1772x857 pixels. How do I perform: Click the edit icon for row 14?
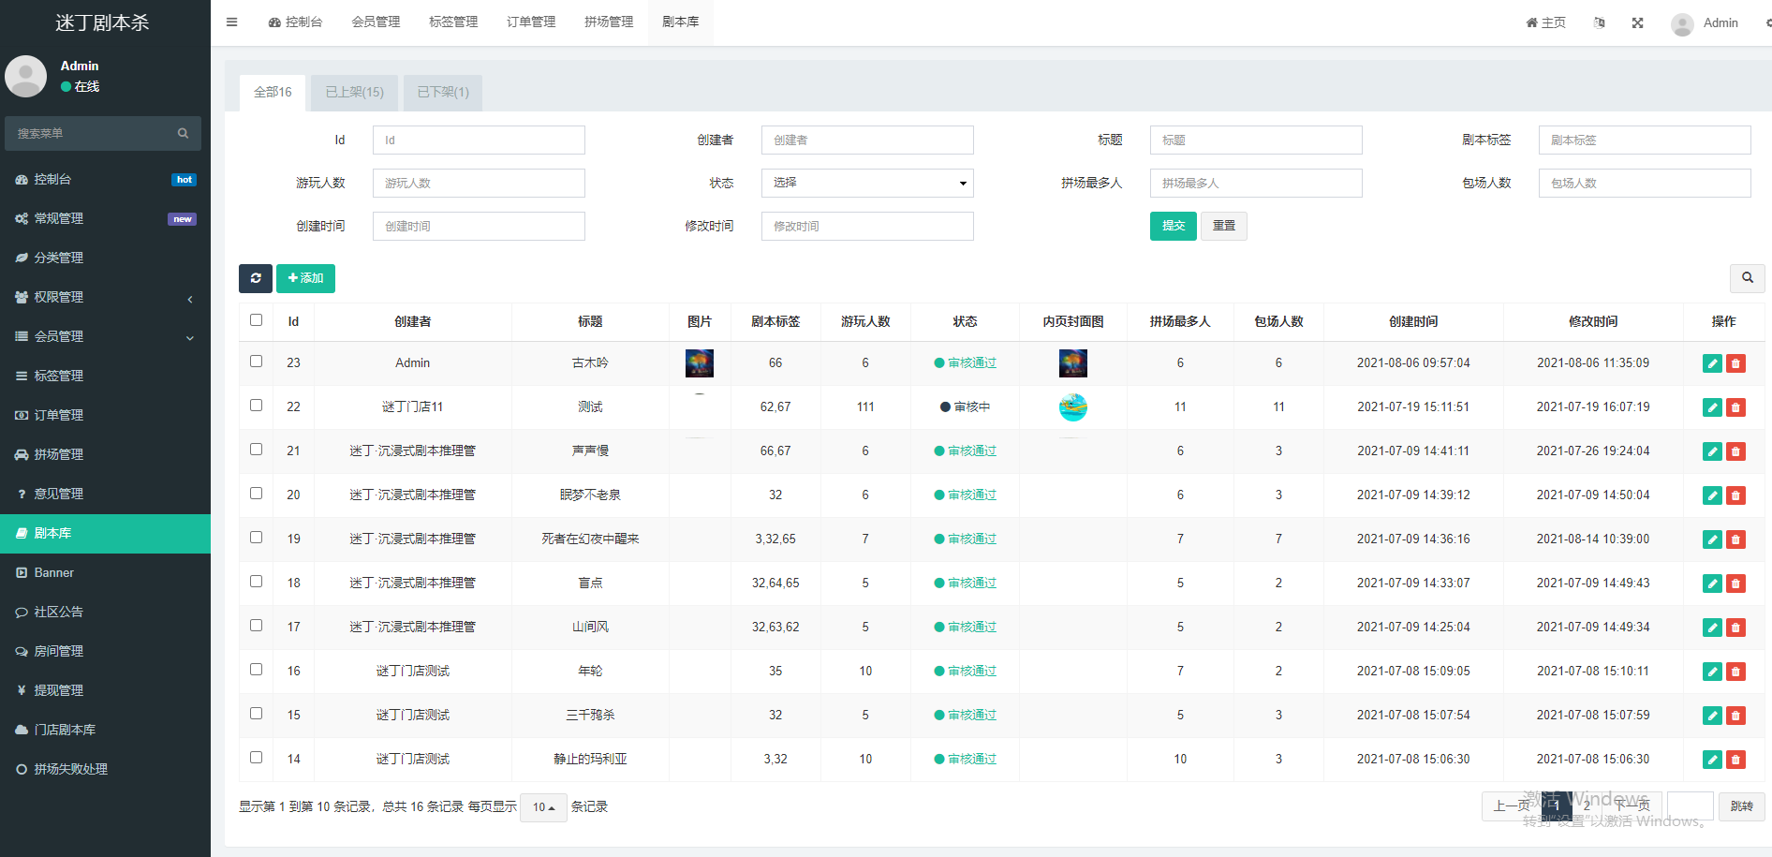(x=1712, y=760)
